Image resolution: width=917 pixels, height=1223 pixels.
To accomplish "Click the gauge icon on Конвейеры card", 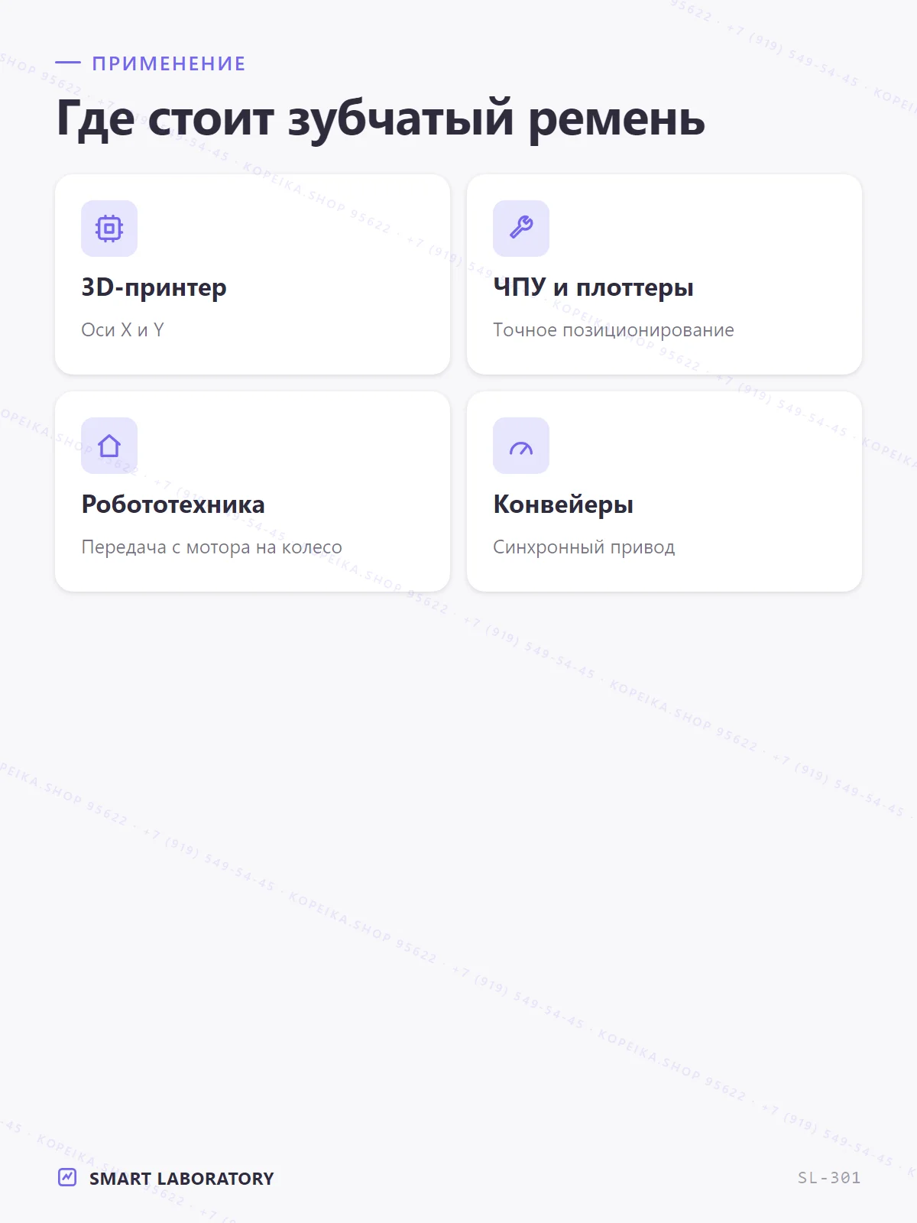I will coord(521,448).
